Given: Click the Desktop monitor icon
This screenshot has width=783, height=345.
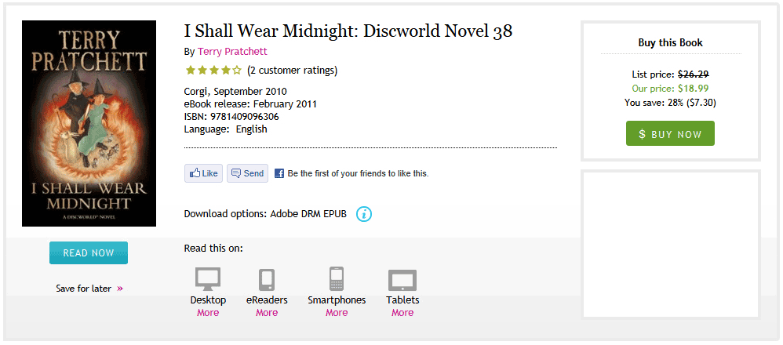Looking at the screenshot, I should [208, 279].
